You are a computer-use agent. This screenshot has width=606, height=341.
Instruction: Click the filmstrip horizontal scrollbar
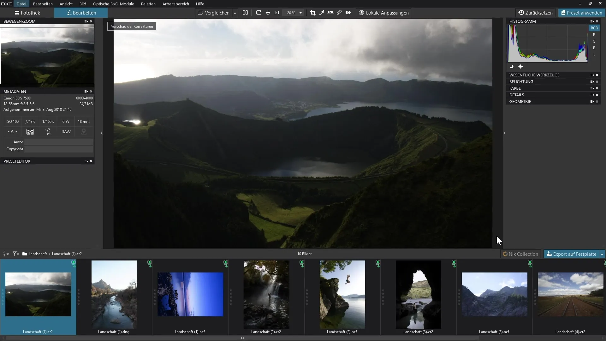click(242, 338)
